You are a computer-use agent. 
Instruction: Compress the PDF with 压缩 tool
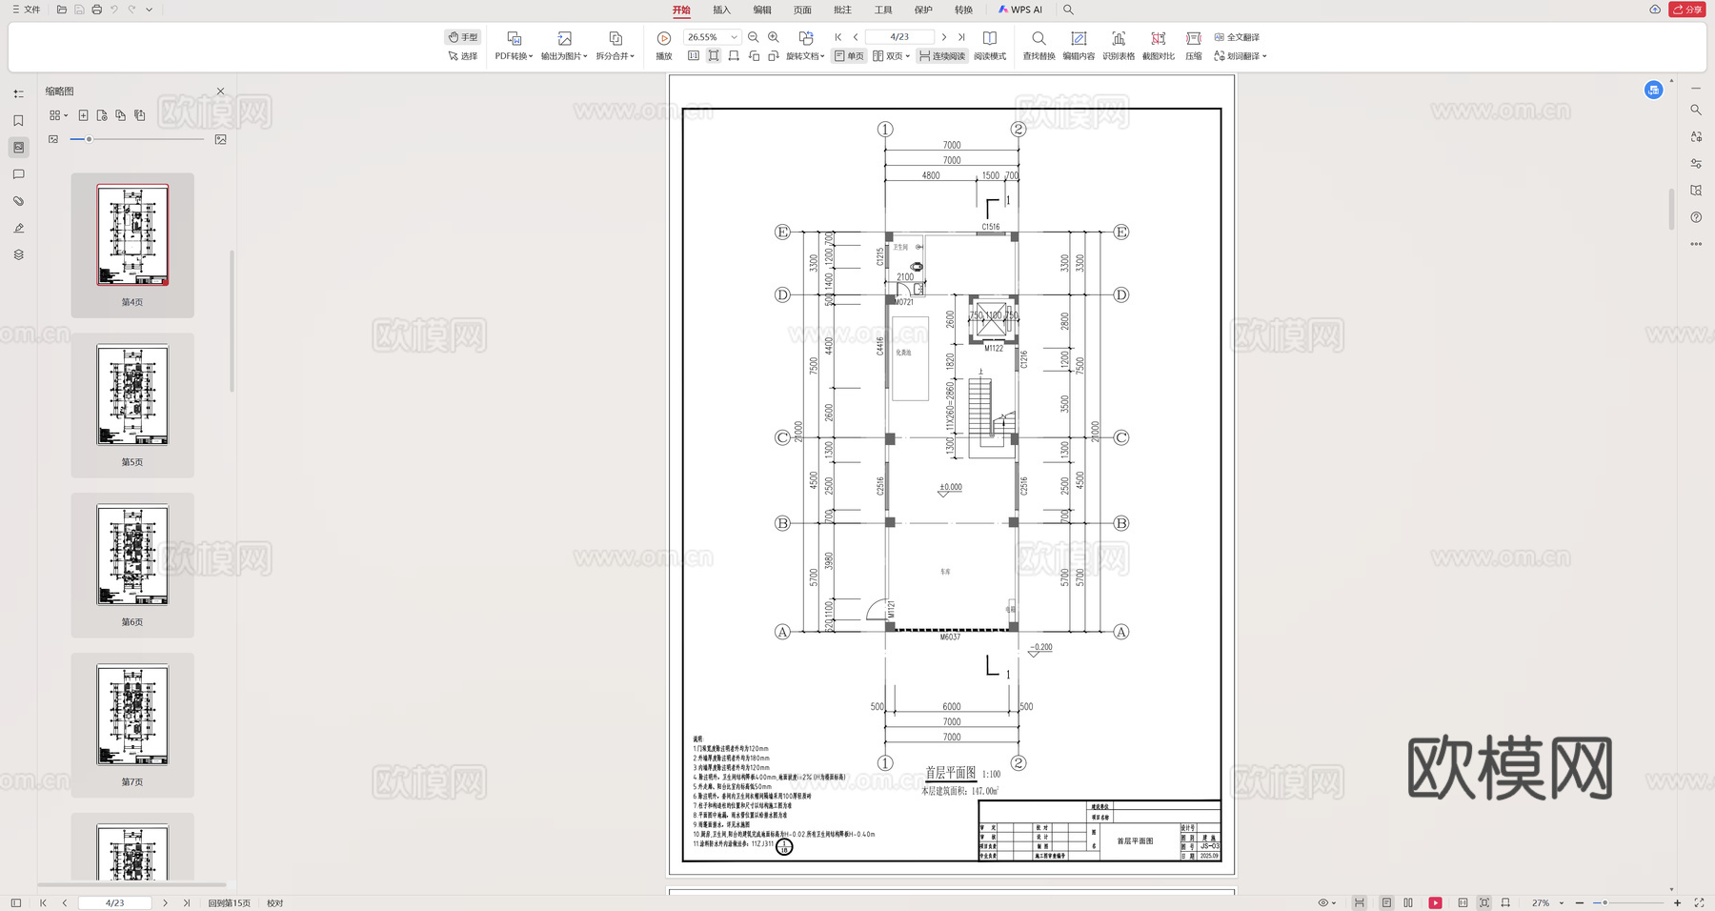(1192, 45)
